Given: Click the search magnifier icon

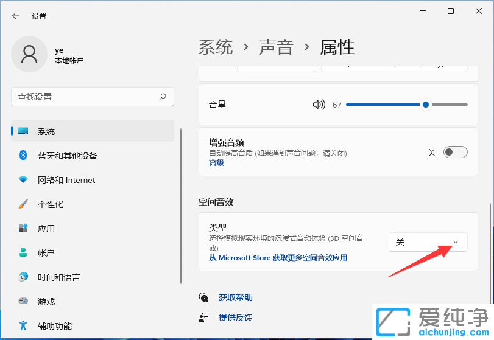Looking at the screenshot, I should tap(163, 97).
